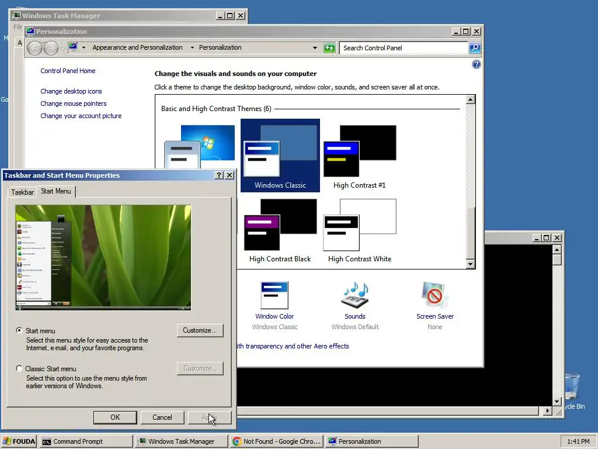Click the Screen Saver link text
598x449 pixels.
[434, 316]
